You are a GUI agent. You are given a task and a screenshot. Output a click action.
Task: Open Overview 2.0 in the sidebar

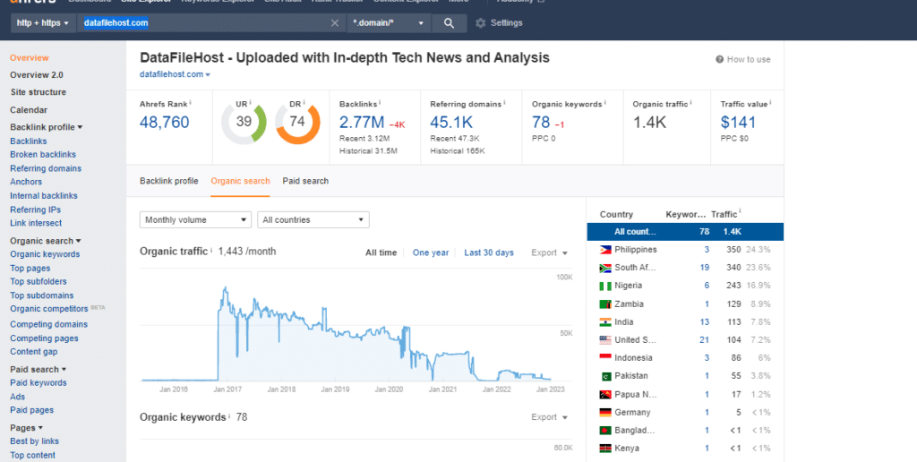point(36,75)
